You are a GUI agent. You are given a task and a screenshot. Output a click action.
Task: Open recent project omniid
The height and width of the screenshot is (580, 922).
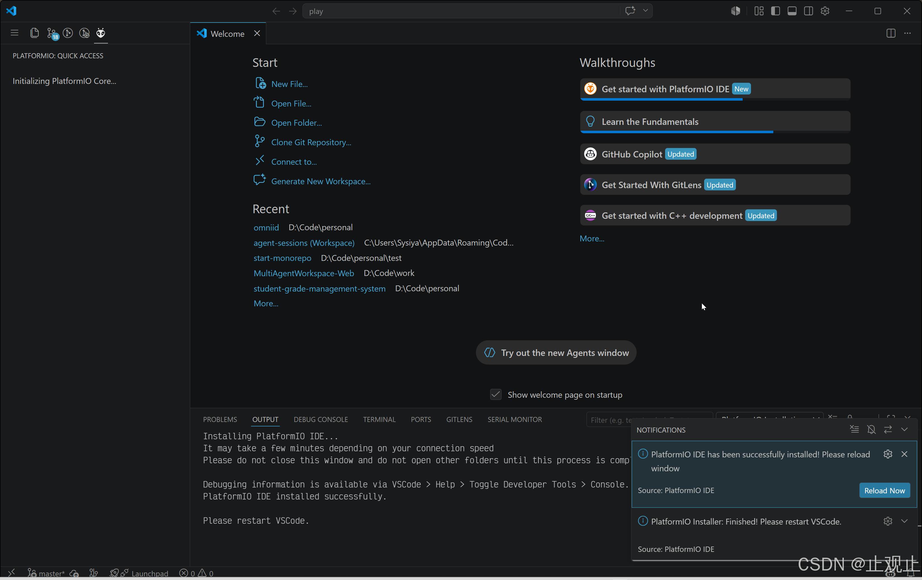pyautogui.click(x=266, y=227)
